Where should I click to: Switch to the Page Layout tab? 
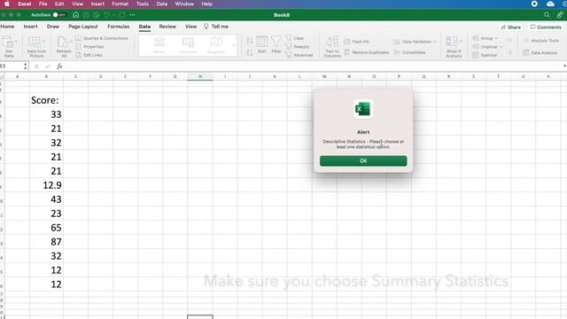tap(82, 27)
